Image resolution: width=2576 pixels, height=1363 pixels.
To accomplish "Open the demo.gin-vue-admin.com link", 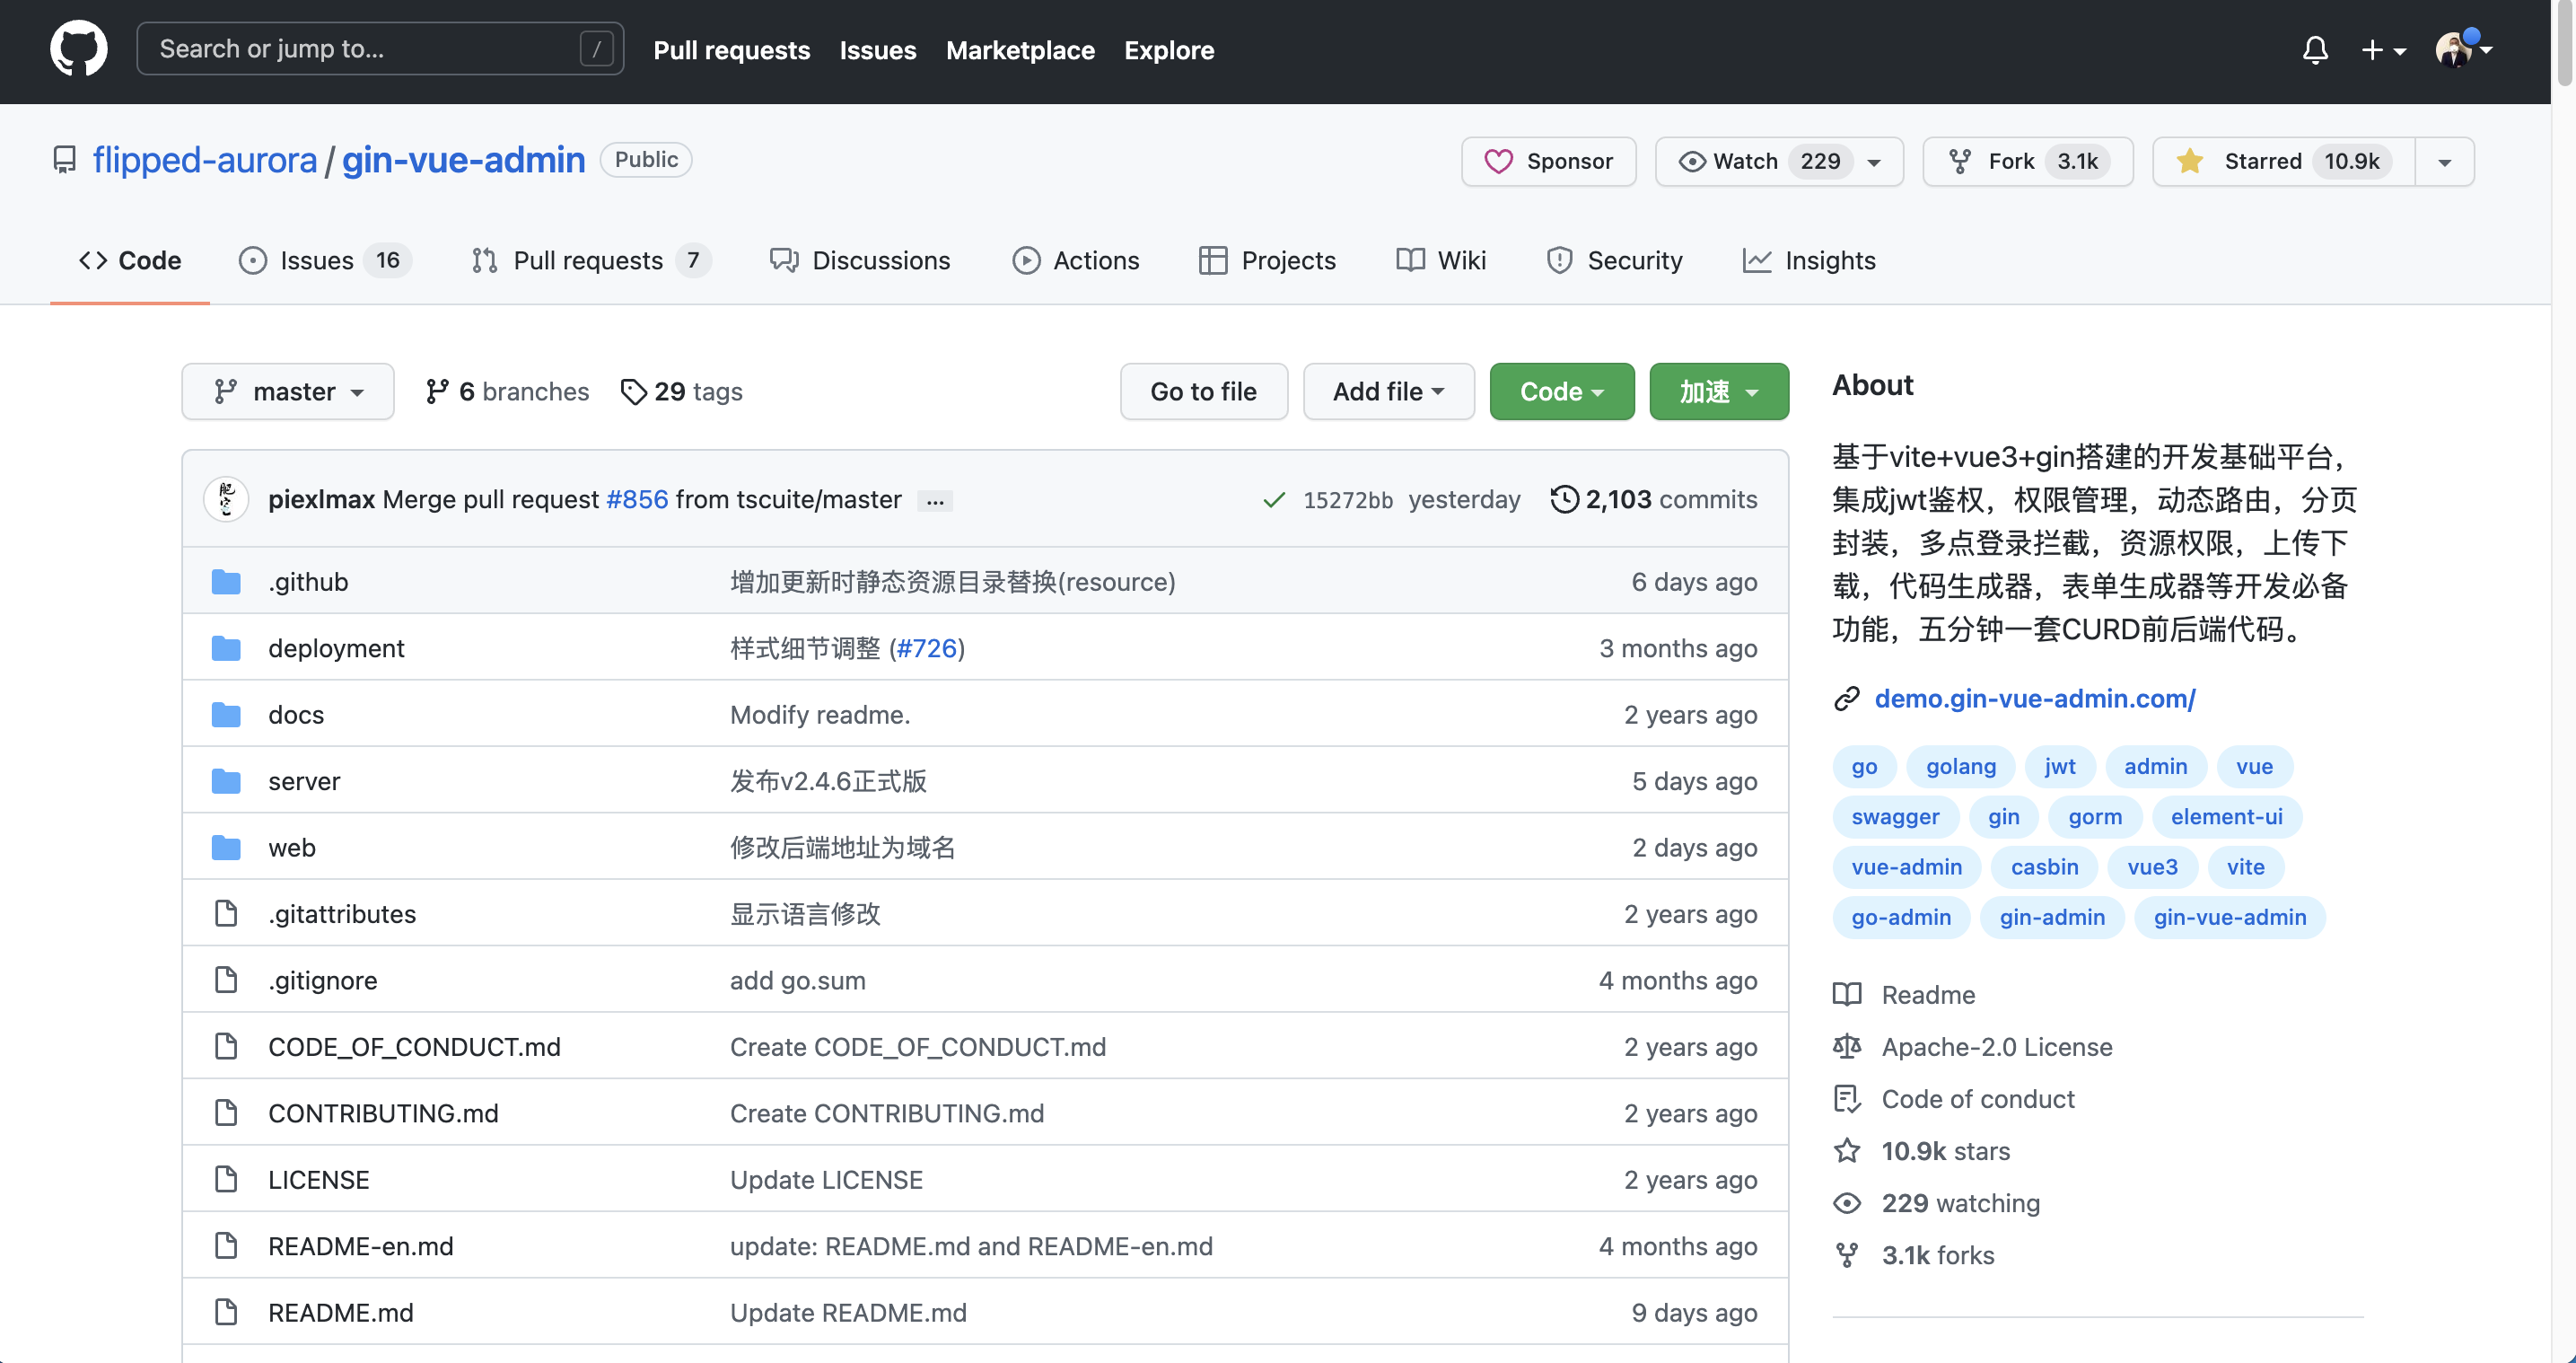I will 2034,699.
